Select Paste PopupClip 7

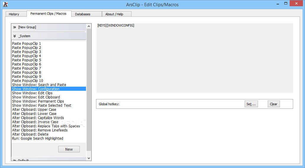coord(49,68)
